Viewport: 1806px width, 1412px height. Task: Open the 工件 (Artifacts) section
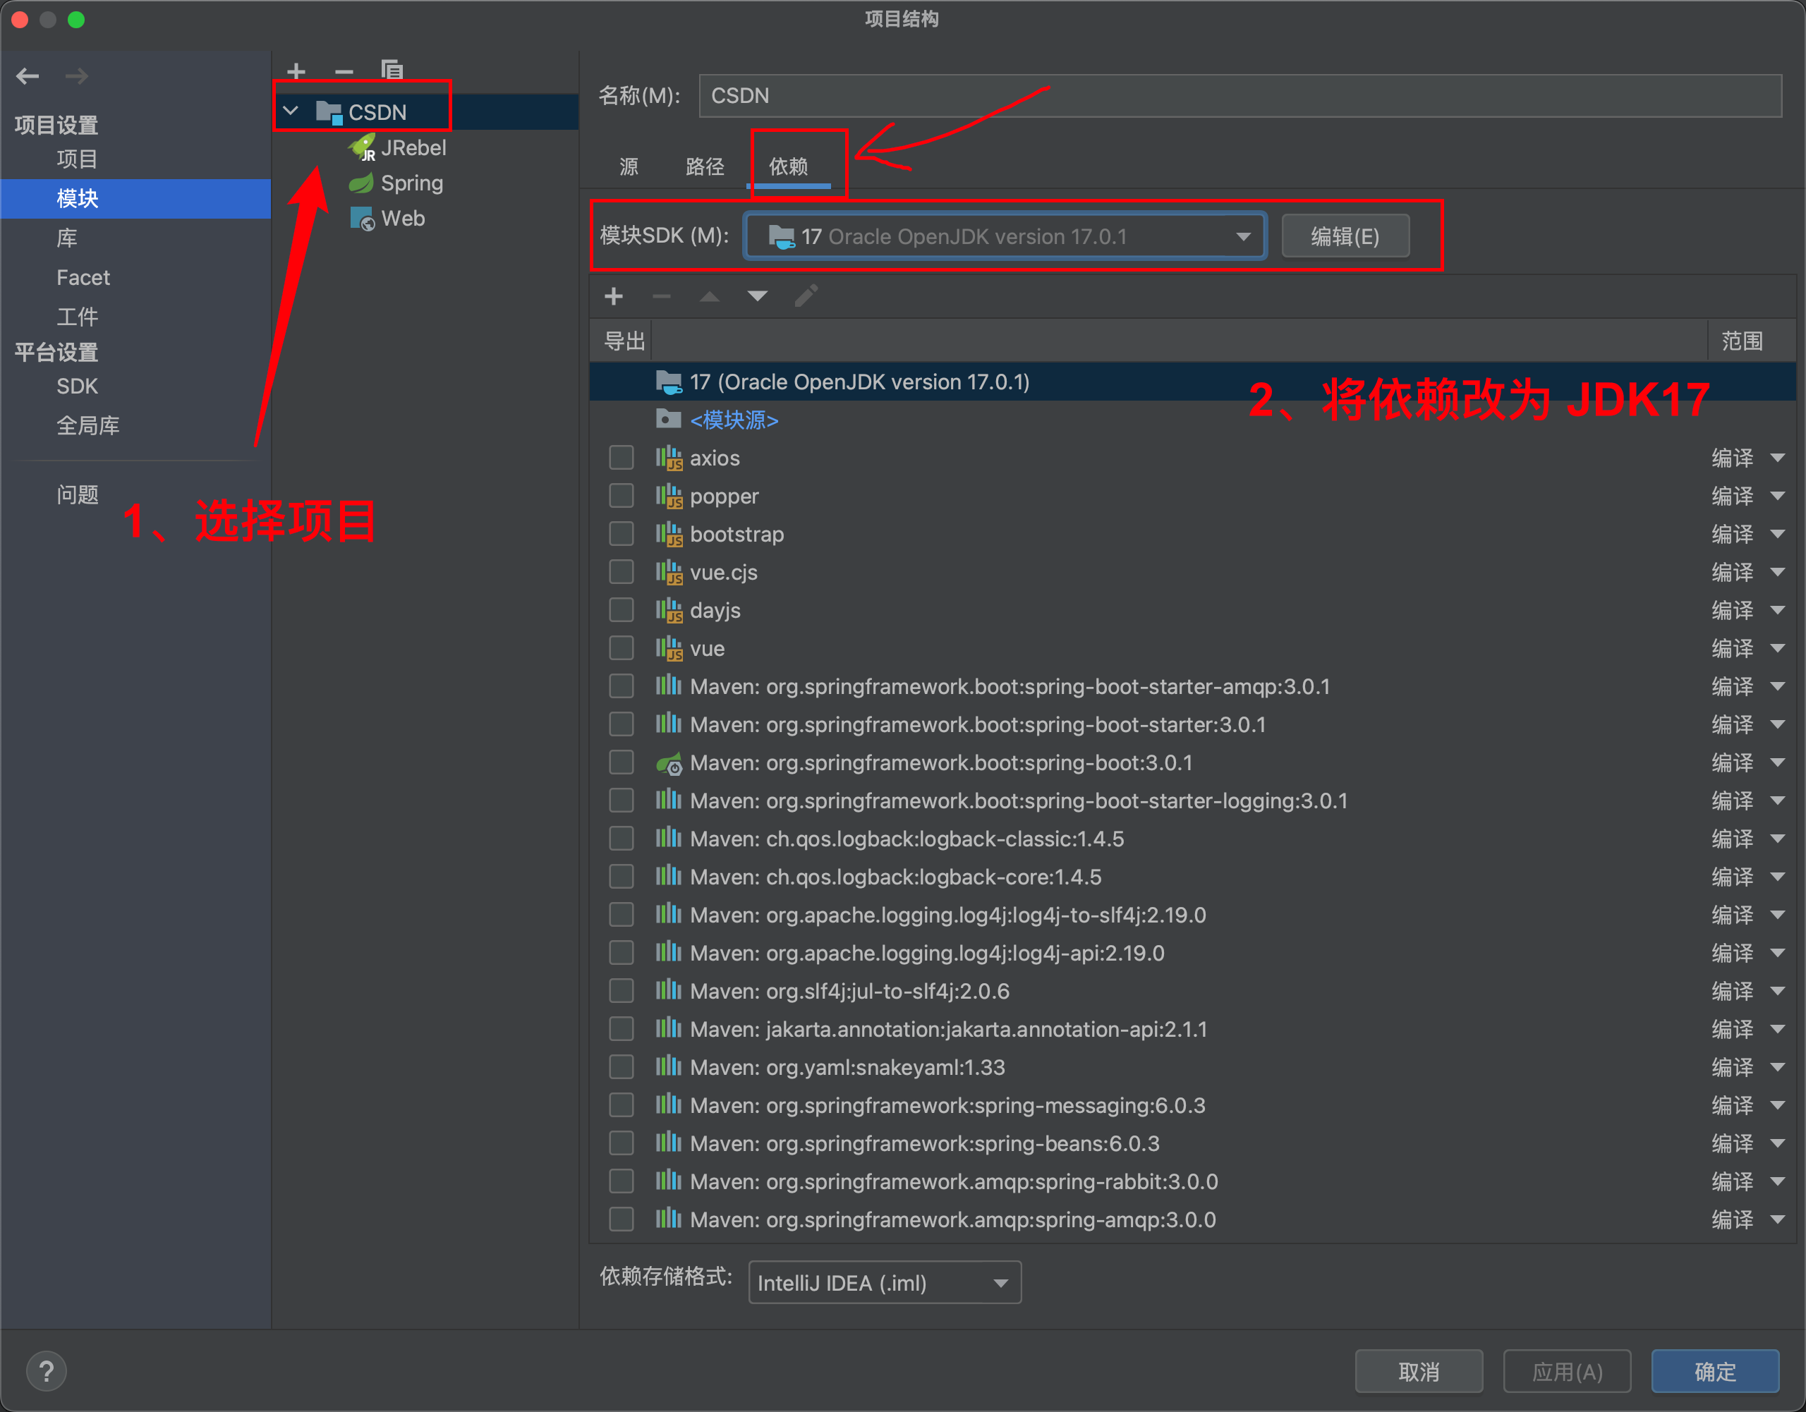(77, 317)
